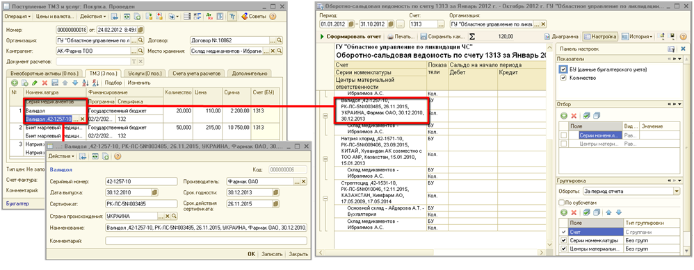The width and height of the screenshot is (694, 270).
Task: Open the Операция dropdown menu
Action: [17, 17]
